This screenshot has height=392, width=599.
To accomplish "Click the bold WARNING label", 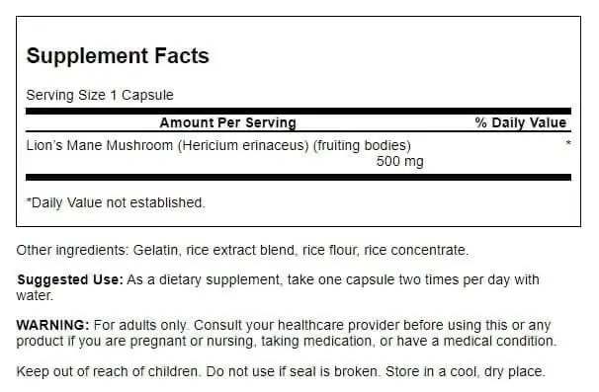I will point(52,325).
